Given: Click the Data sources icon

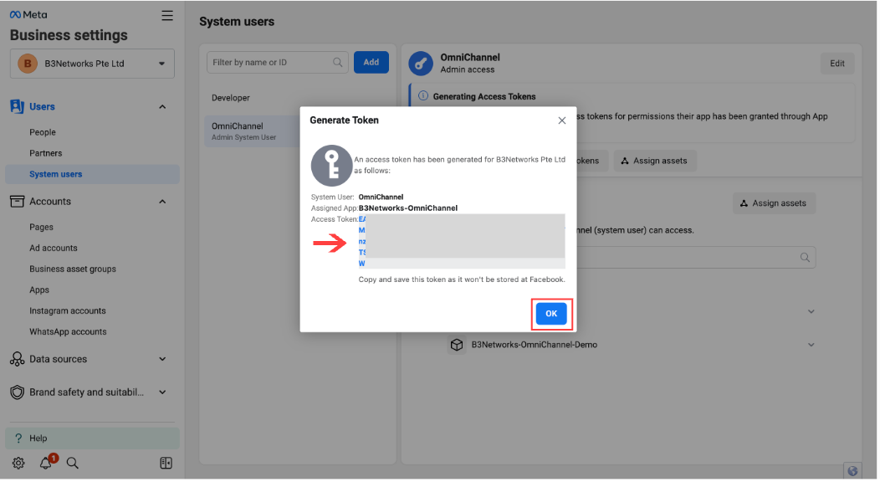Looking at the screenshot, I should click(17, 359).
